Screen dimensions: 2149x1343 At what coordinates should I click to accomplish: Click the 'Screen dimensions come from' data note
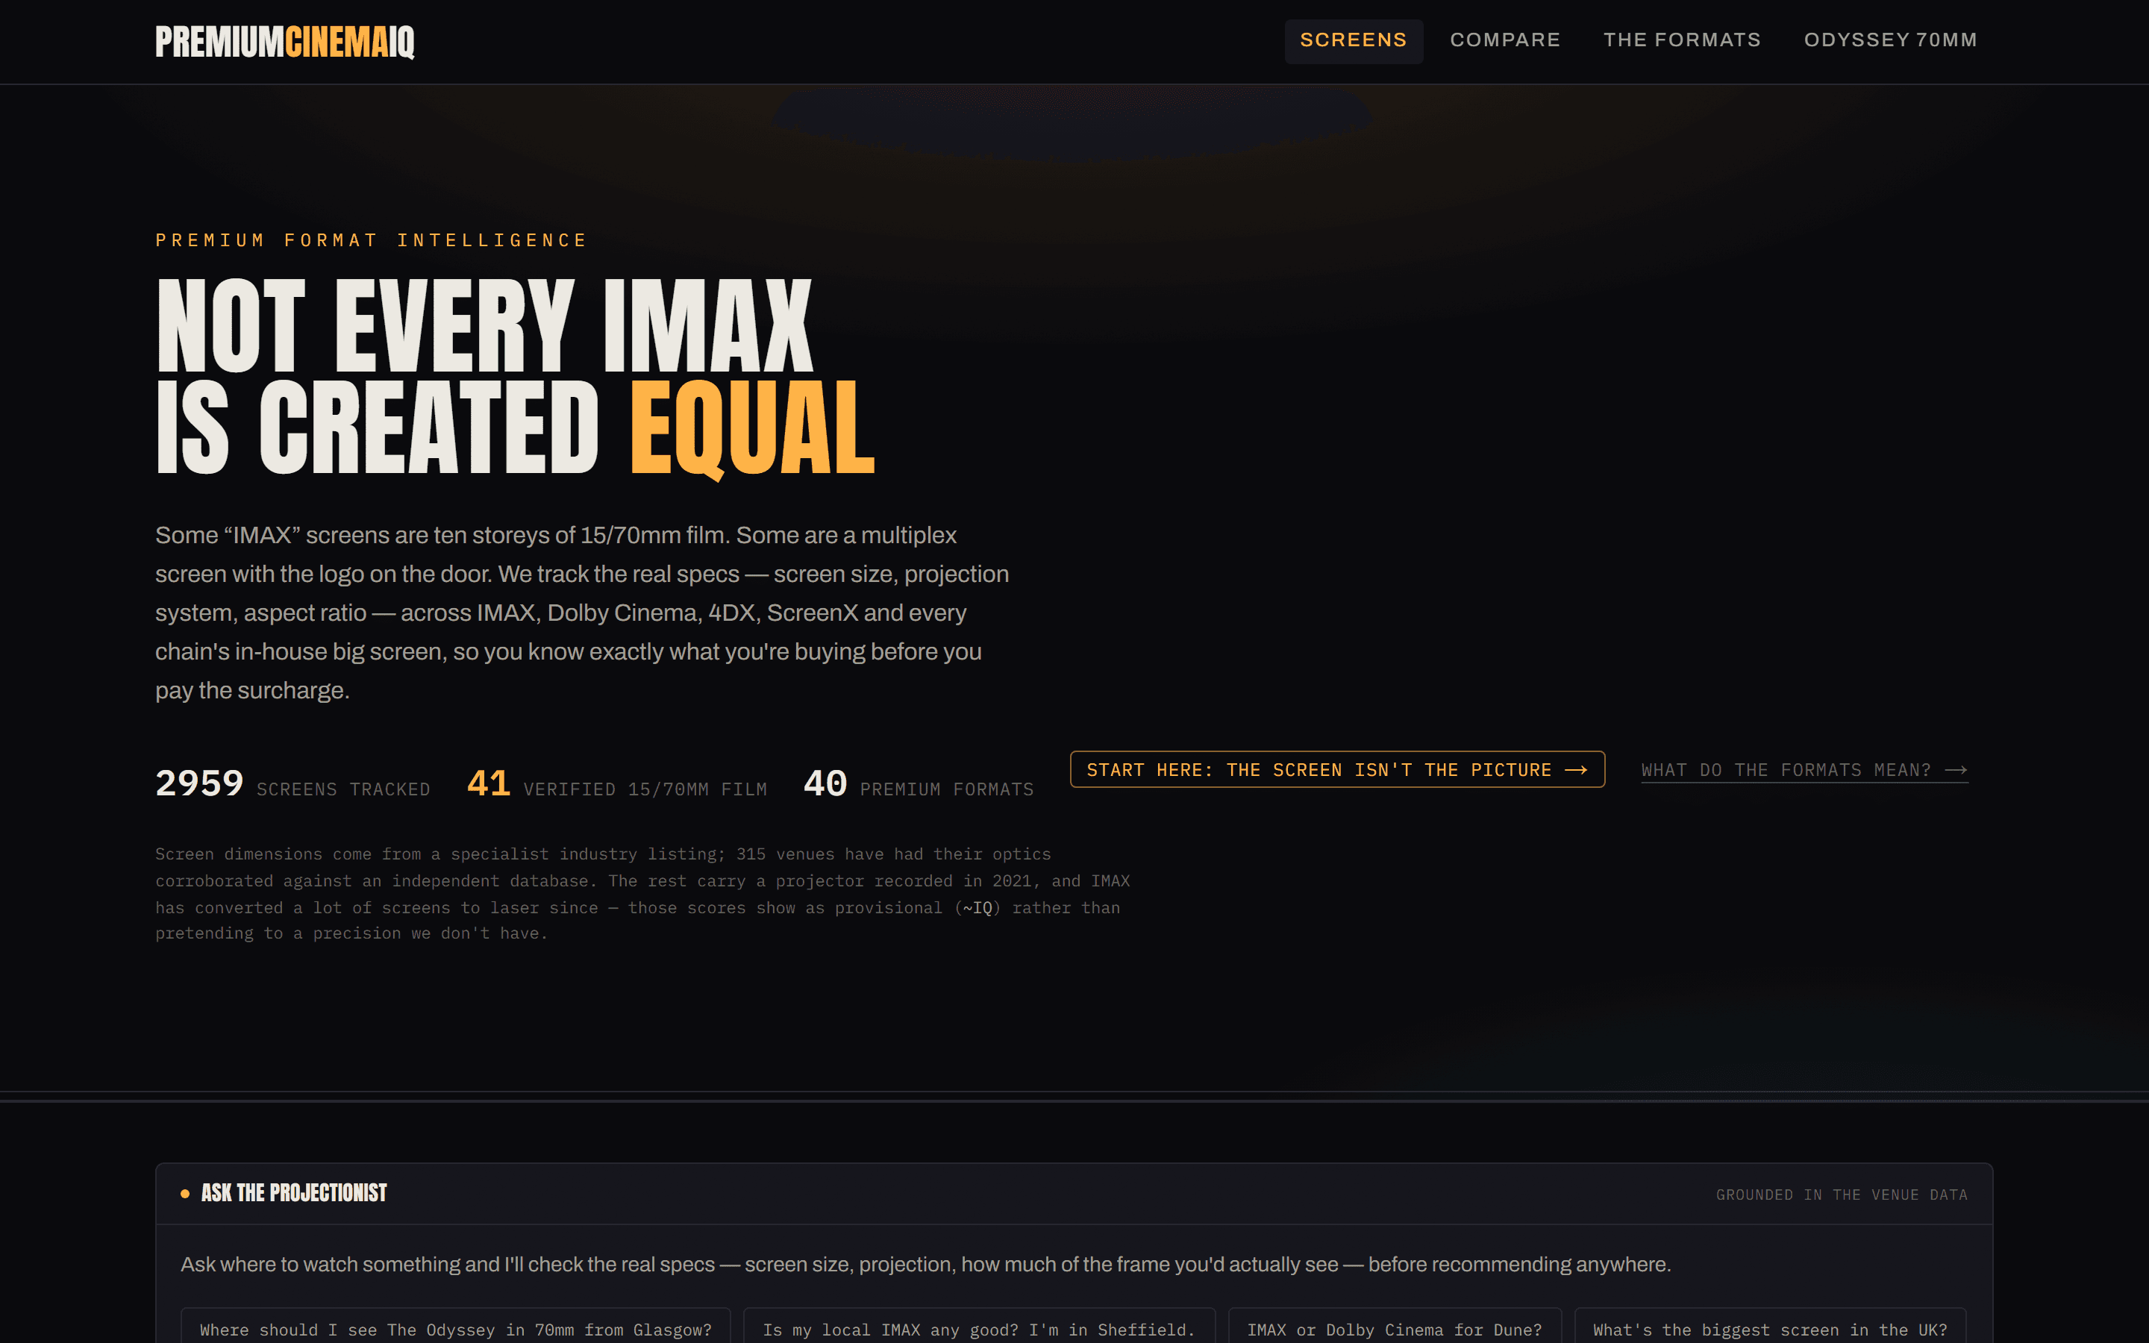(x=643, y=894)
